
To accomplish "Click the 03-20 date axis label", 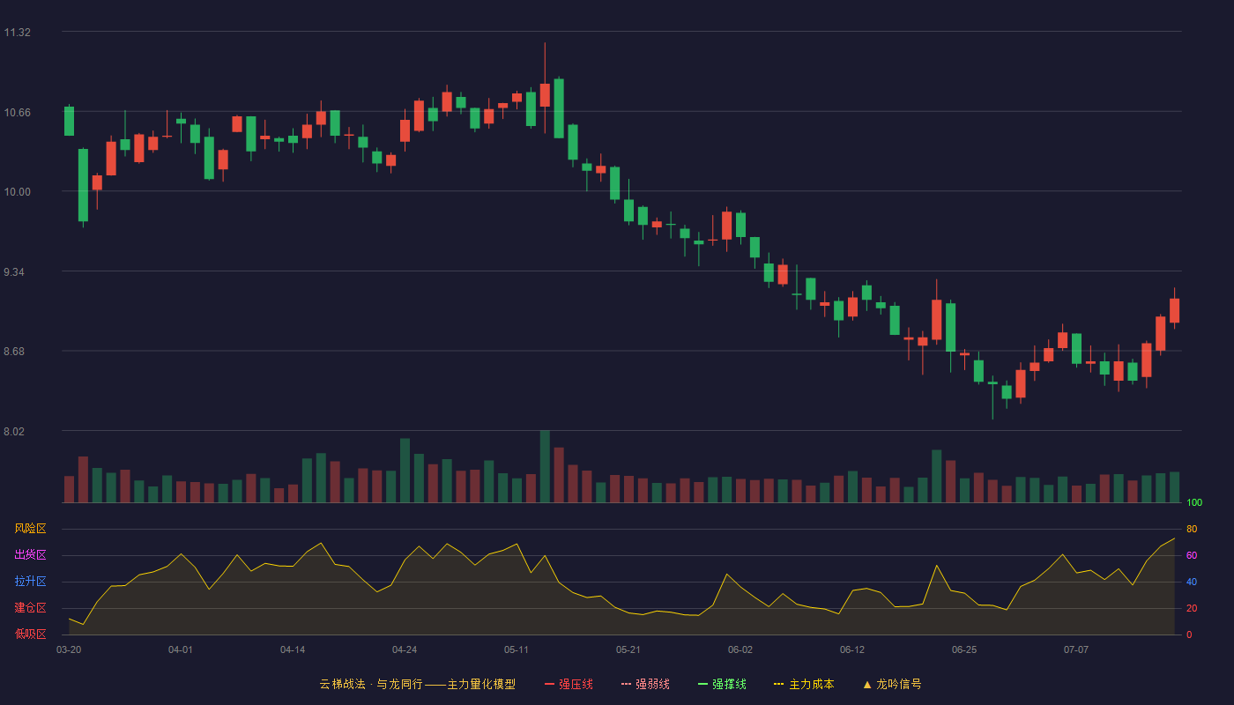I will pyautogui.click(x=69, y=649).
